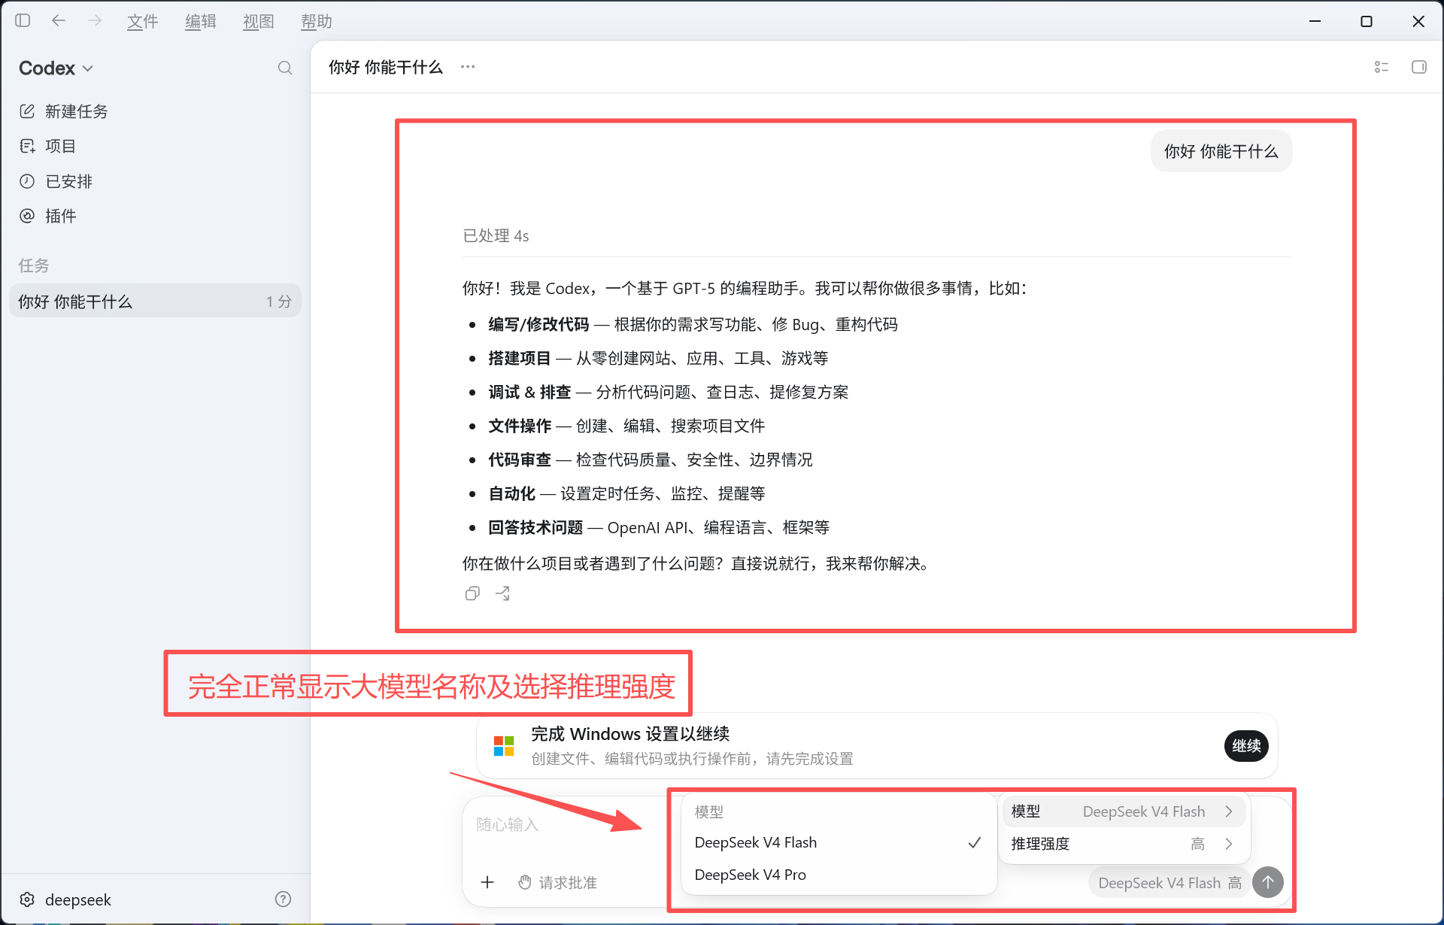Select DeepSeek V4 Flash model
This screenshot has height=925, width=1444.
coord(839,843)
